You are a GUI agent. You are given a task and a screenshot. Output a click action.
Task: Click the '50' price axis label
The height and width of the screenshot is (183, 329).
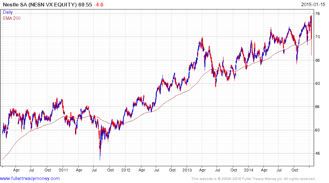click(x=317, y=130)
